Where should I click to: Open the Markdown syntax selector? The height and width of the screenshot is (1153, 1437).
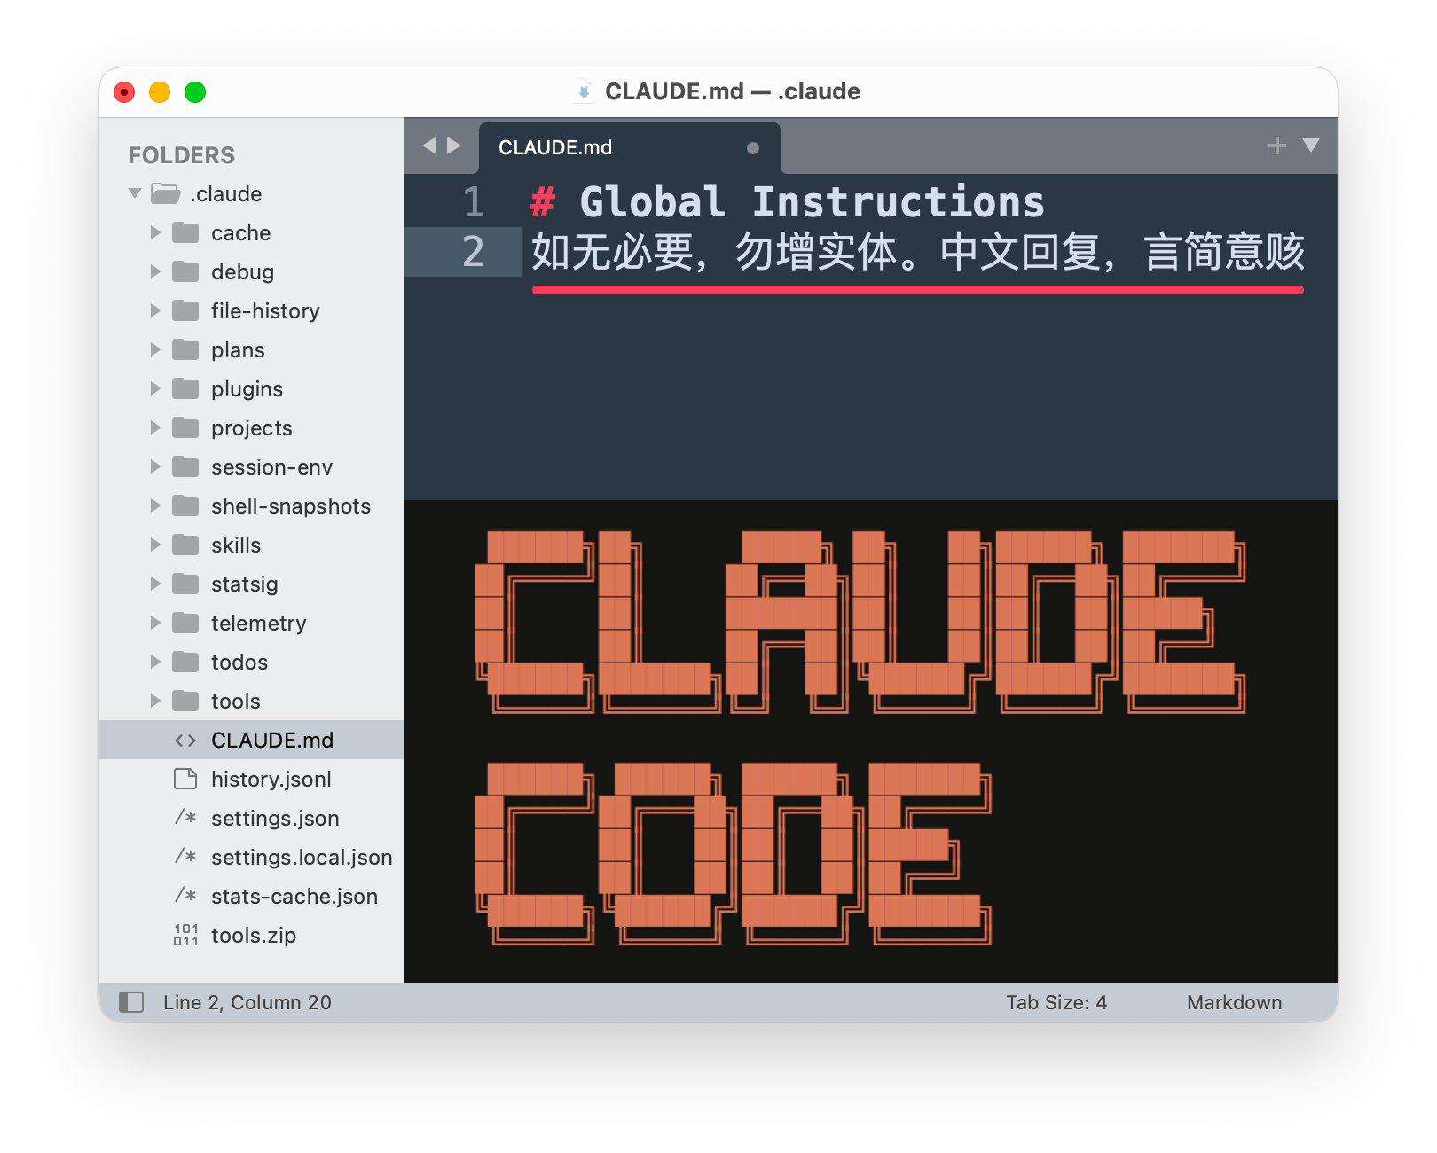[x=1234, y=1002]
